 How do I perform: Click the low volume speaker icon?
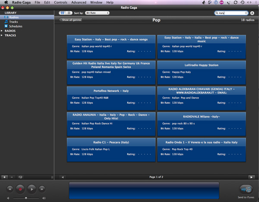pyautogui.click(x=8, y=198)
